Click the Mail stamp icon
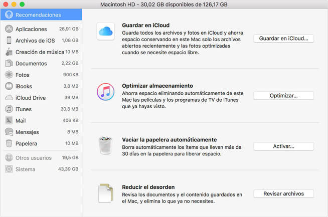This screenshot has height=217, width=328. tap(9, 120)
